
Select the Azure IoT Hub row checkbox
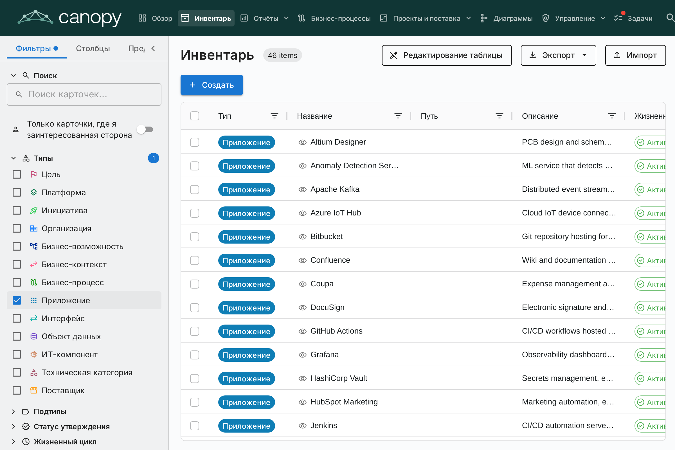195,213
